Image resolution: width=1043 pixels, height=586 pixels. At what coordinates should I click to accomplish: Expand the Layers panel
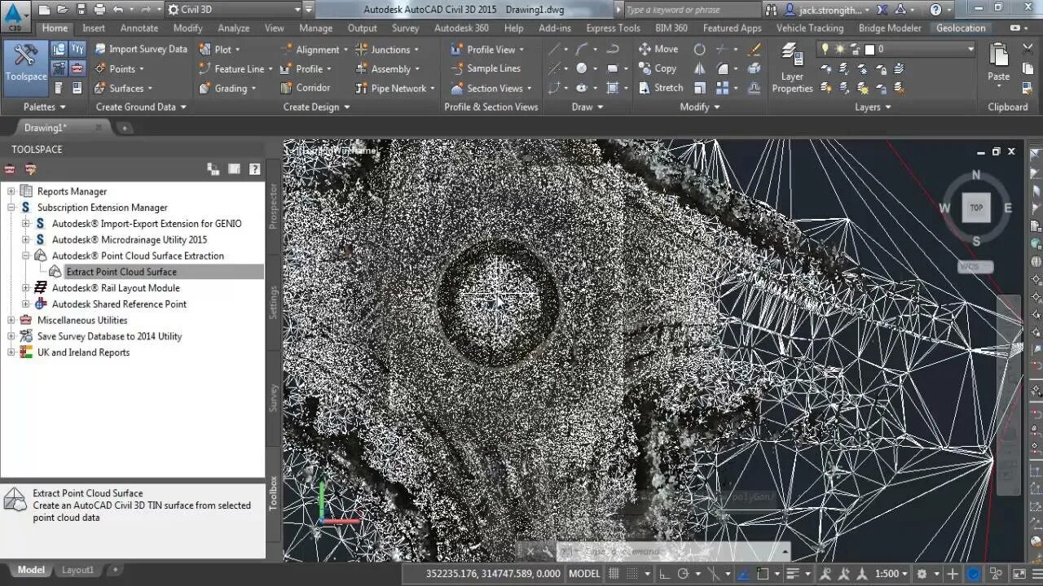[873, 107]
